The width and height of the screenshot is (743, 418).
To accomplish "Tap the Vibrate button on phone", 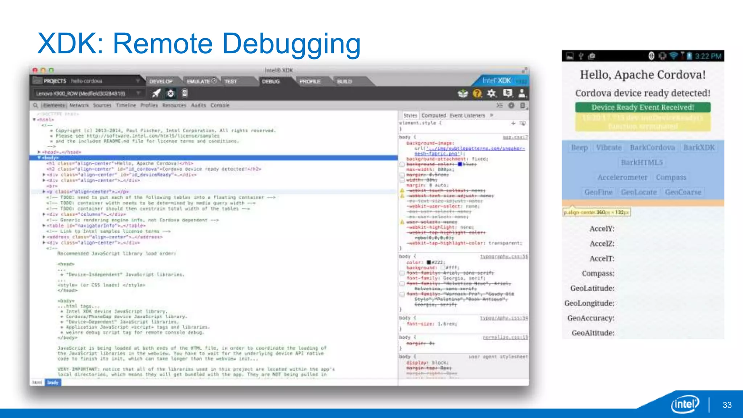I will (x=609, y=148).
